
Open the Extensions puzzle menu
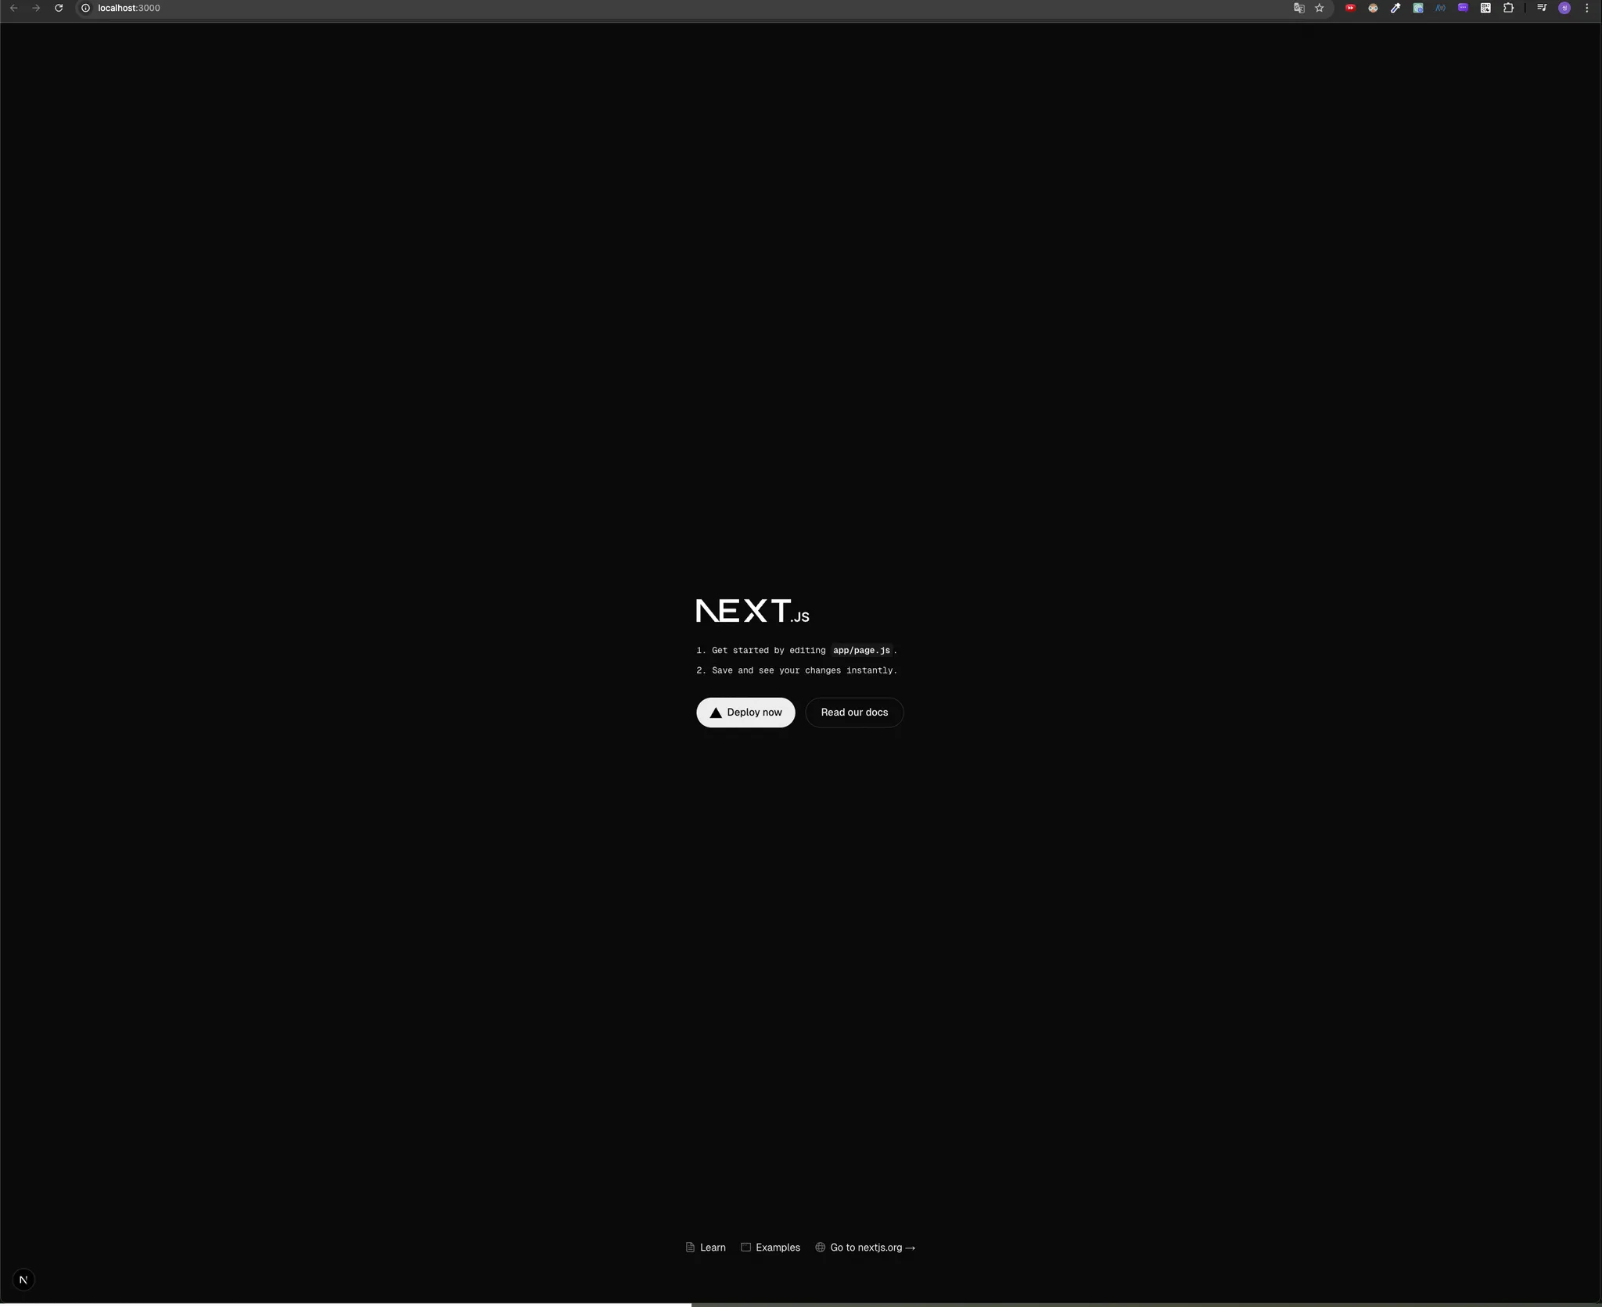1508,8
